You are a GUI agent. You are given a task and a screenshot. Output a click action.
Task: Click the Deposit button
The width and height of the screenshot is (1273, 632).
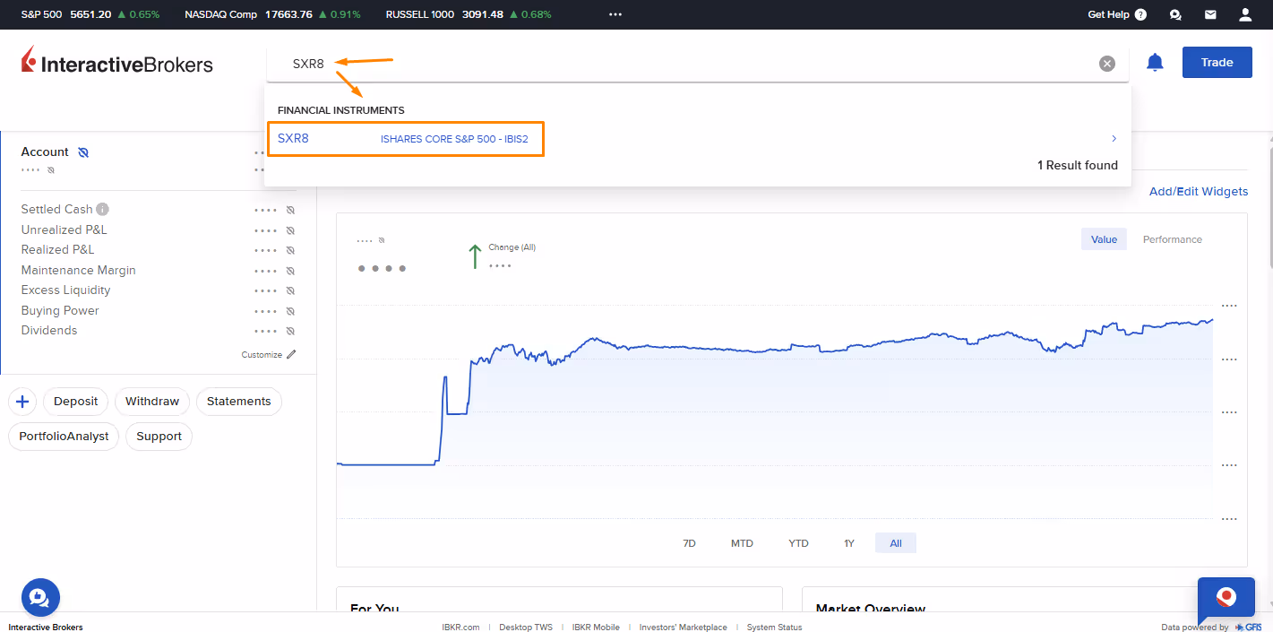pyautogui.click(x=75, y=402)
